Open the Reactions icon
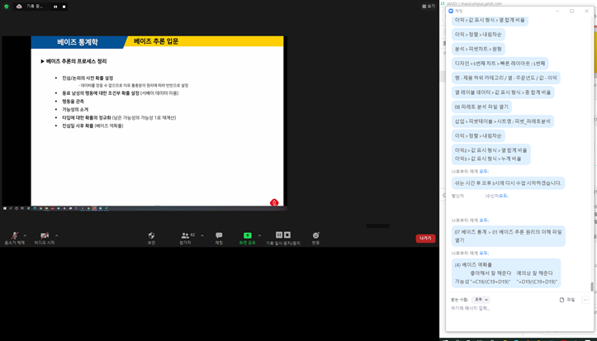The height and width of the screenshot is (341, 597). pos(315,236)
